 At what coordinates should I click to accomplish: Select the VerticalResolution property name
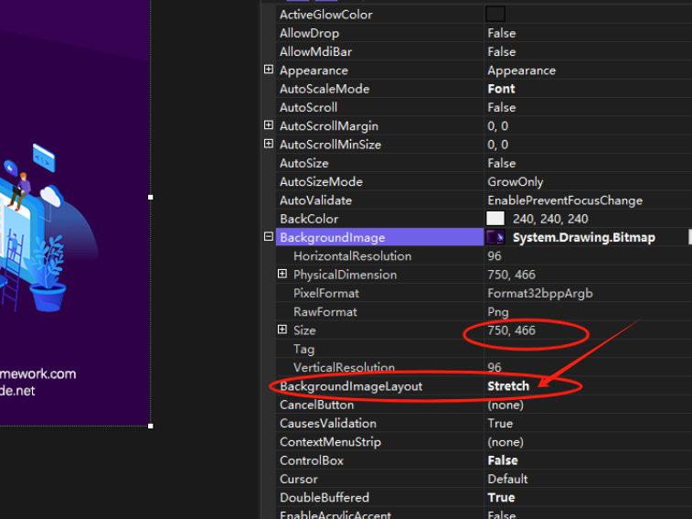344,367
